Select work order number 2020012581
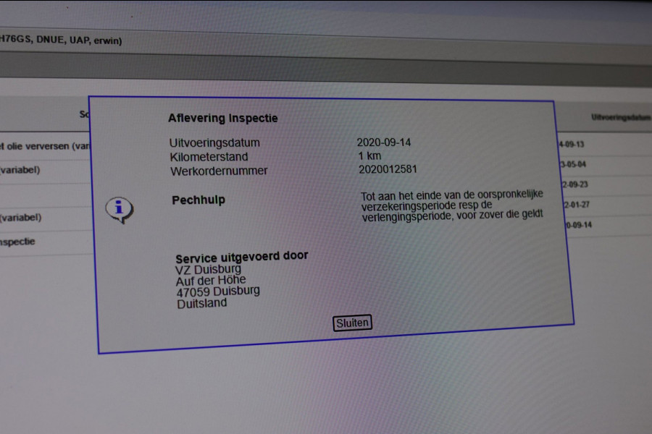 (388, 169)
